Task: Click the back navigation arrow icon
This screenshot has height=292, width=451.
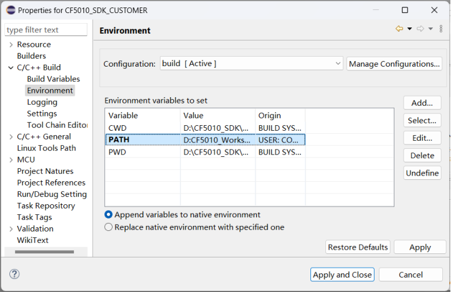Action: (x=399, y=29)
